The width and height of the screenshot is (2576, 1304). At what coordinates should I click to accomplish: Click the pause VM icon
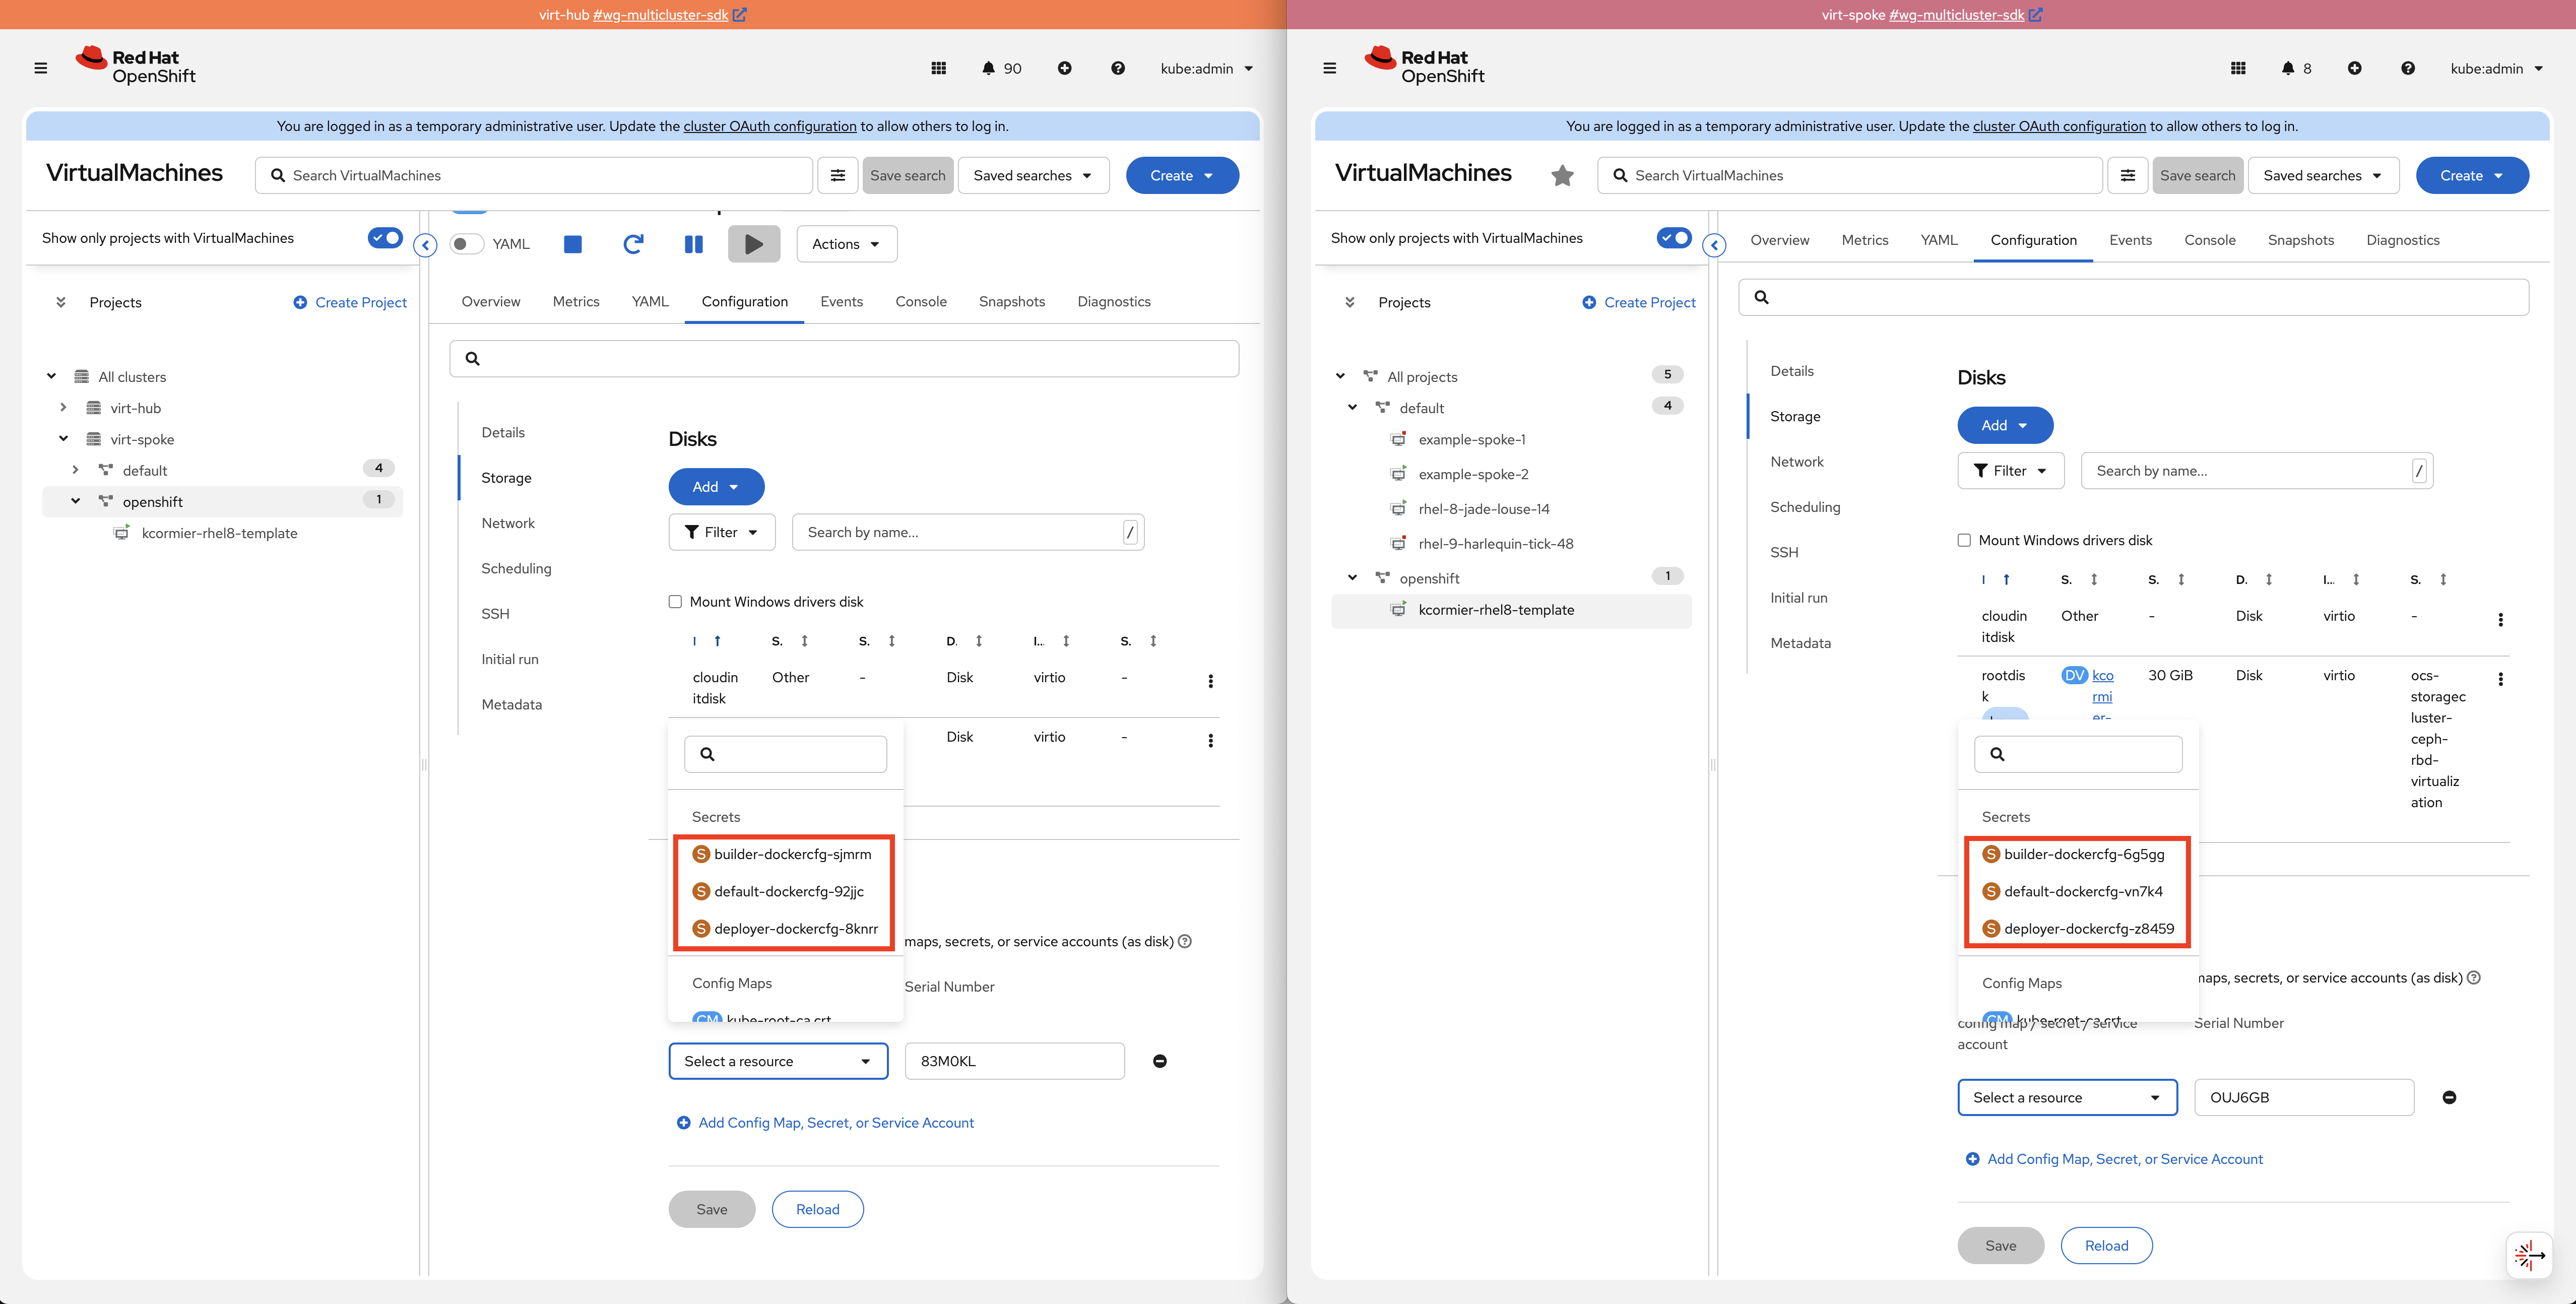click(x=693, y=244)
